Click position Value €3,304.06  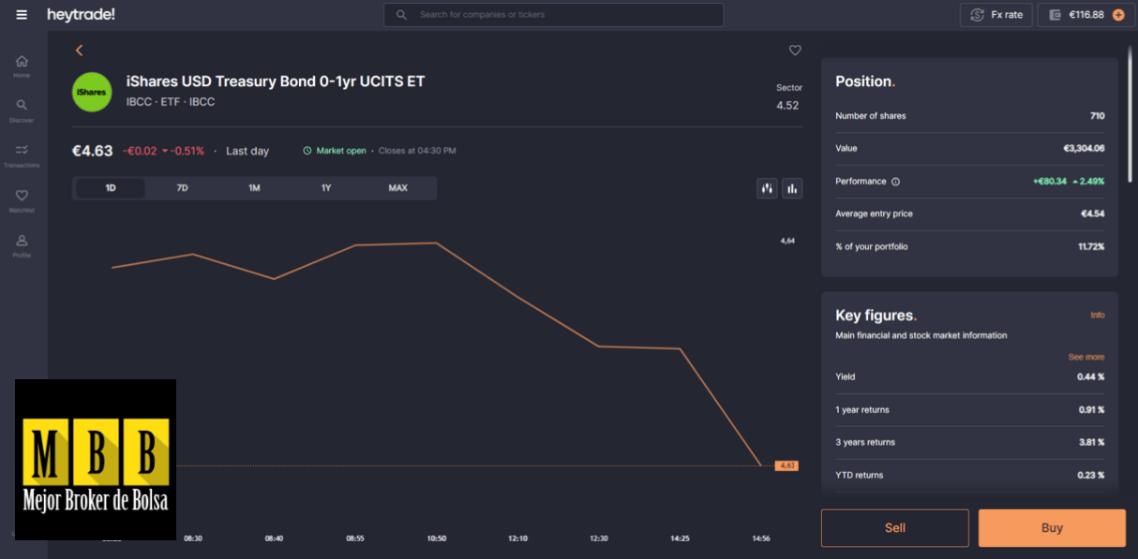[x=1084, y=149]
